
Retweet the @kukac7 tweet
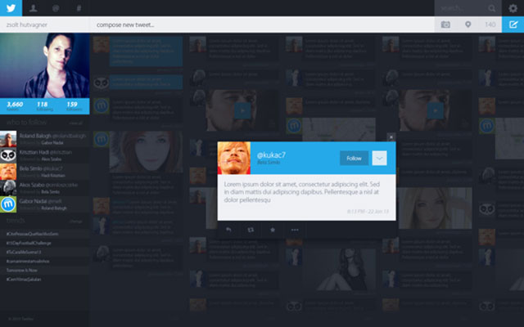251,230
